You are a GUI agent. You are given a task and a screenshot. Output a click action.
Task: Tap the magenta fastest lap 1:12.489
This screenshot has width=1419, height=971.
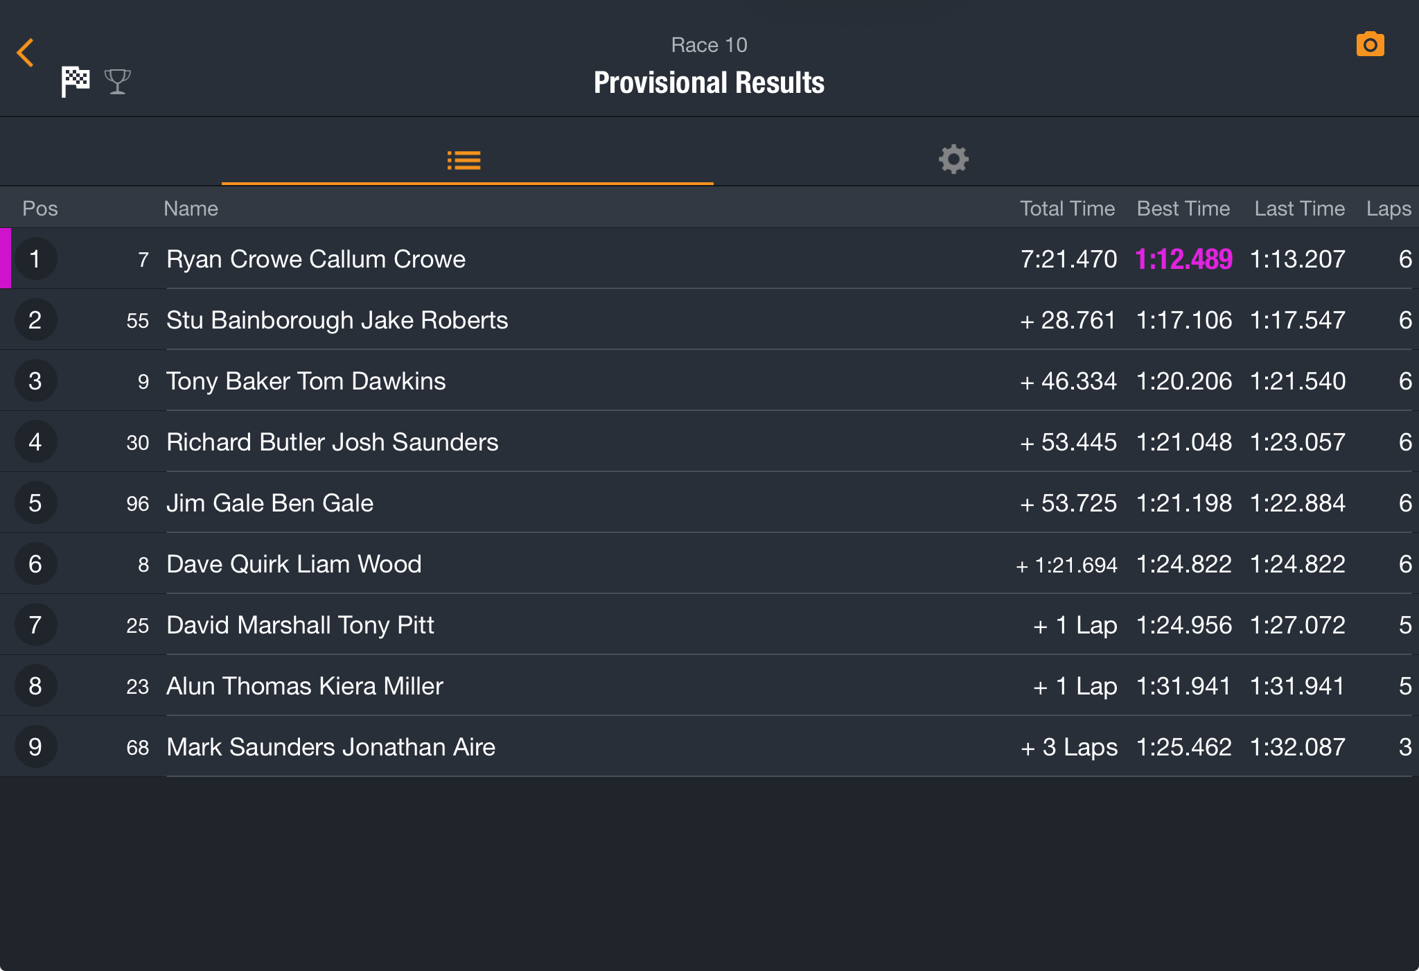coord(1183,259)
